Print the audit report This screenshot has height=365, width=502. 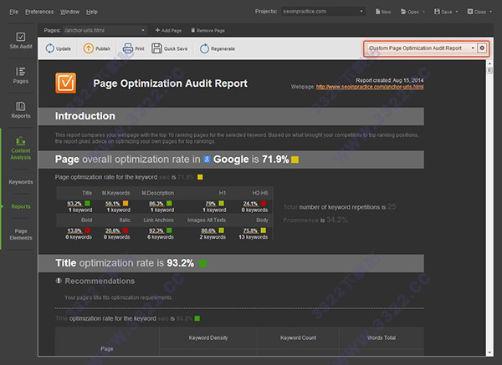pos(134,48)
